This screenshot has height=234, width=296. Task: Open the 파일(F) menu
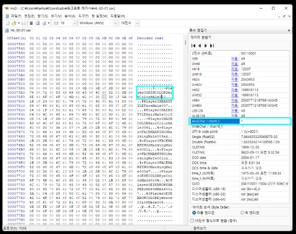(16, 16)
